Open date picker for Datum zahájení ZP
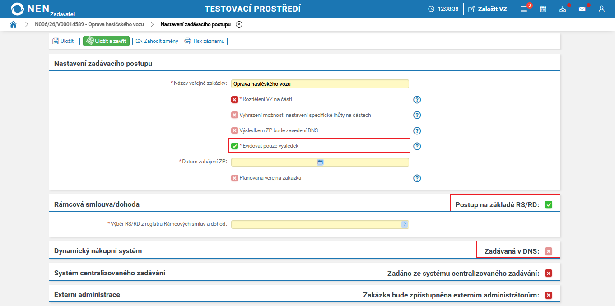Screen dimensions: 615x306 [320, 162]
